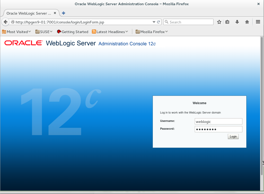Click inside the Password field
Screen dimensions: 264x194
(218, 129)
